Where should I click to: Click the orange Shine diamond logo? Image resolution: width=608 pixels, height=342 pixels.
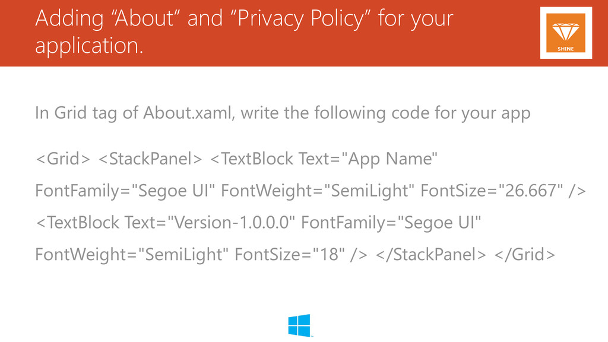566,33
